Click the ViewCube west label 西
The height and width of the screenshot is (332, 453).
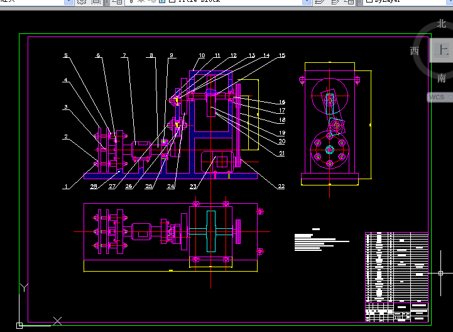(415, 51)
